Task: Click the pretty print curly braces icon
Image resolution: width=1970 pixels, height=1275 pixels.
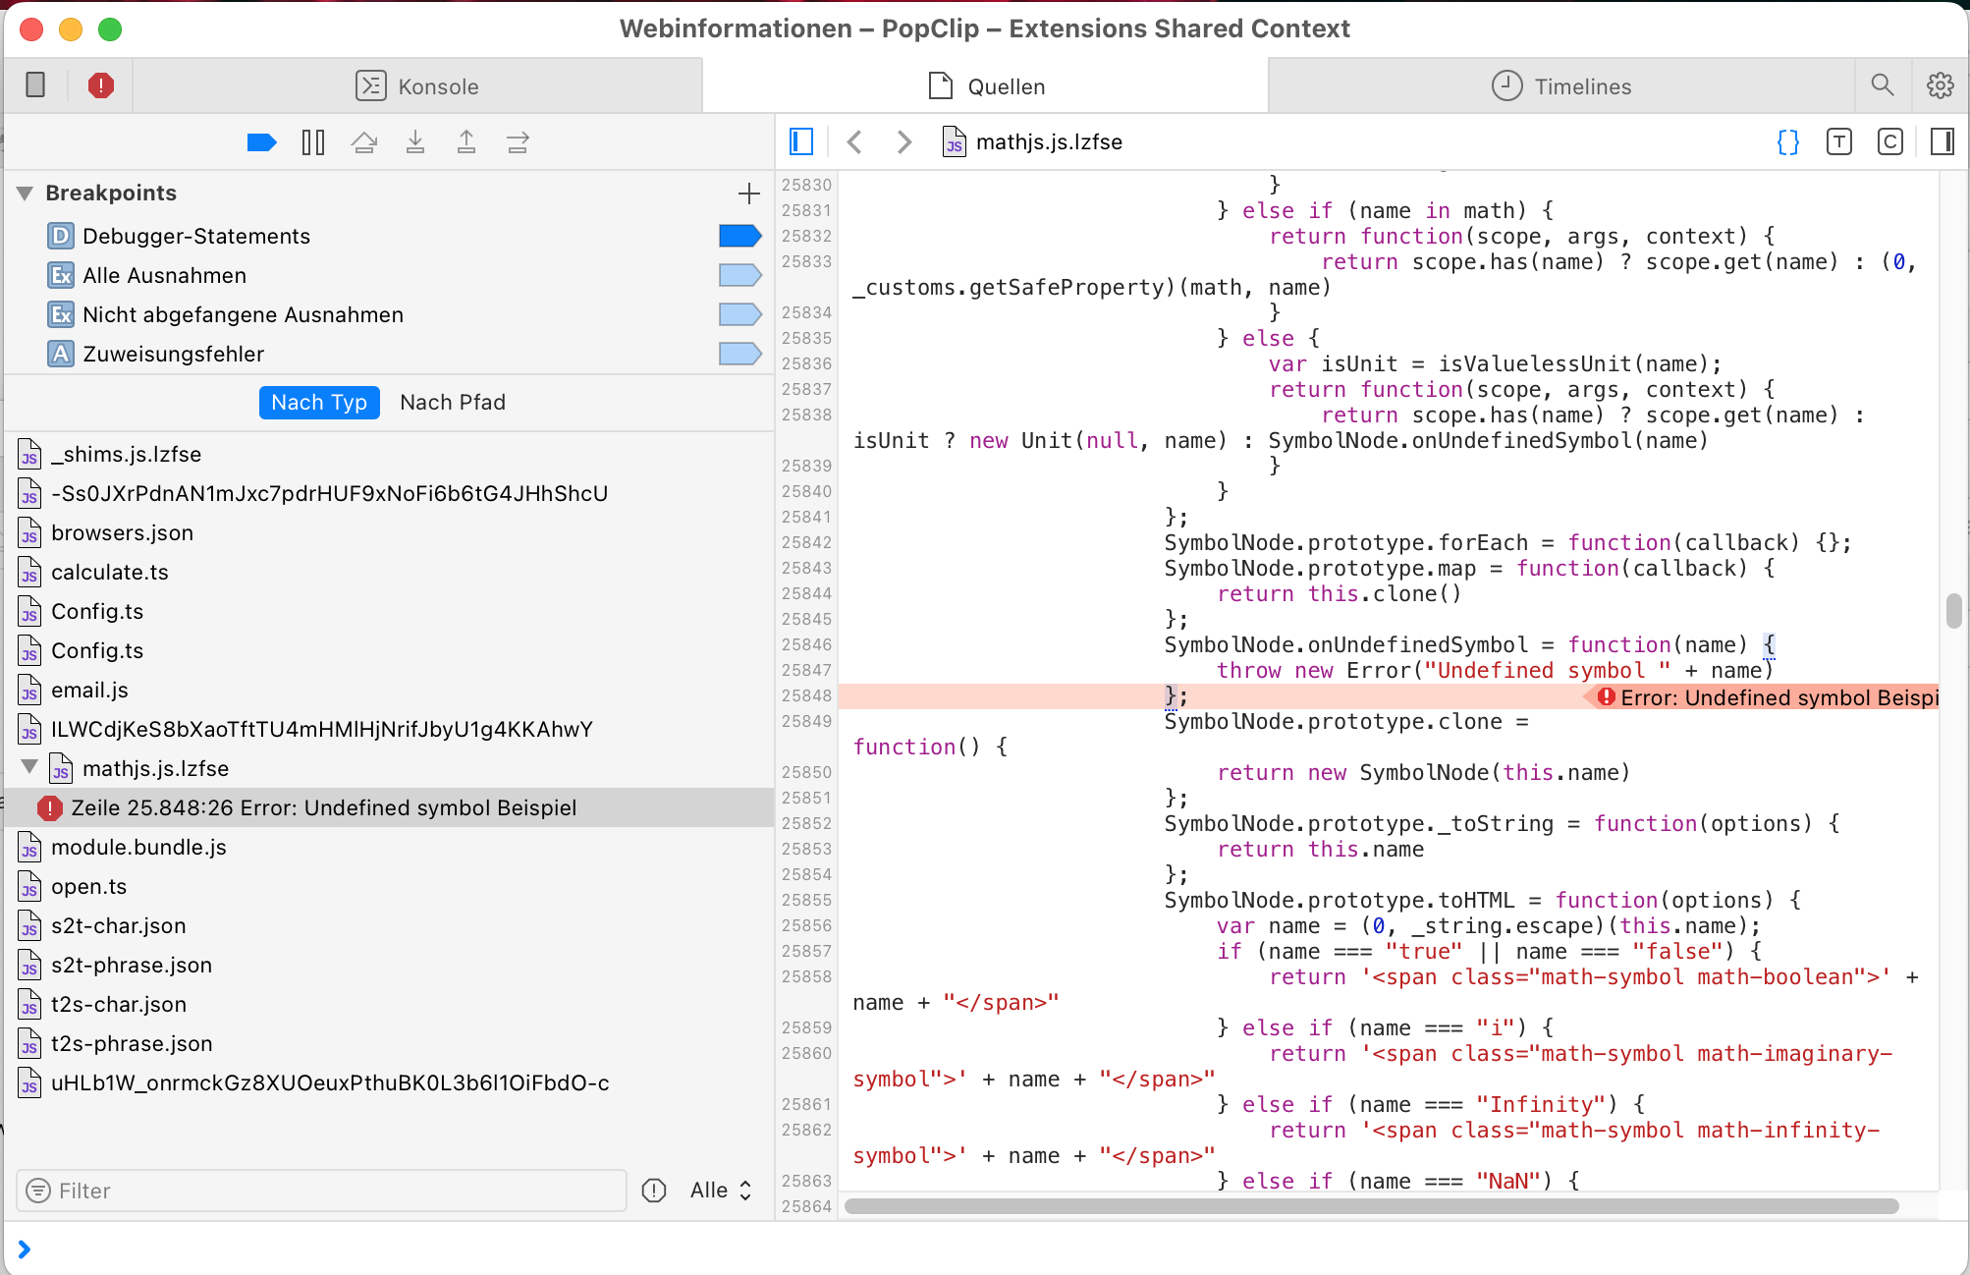Action: (1788, 142)
